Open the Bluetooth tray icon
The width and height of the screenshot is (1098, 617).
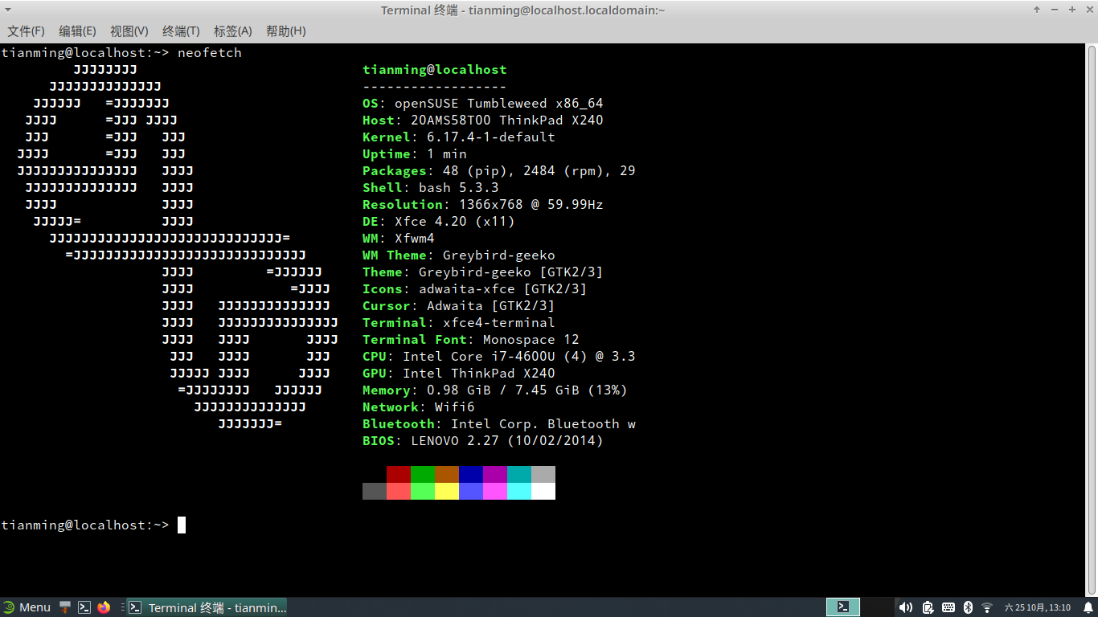(969, 607)
